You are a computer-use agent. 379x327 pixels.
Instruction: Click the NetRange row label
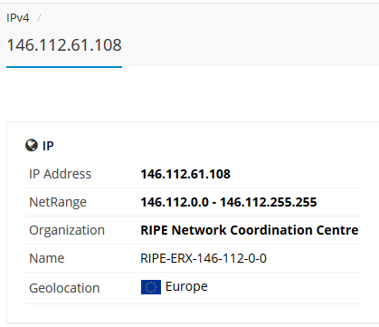pos(58,202)
